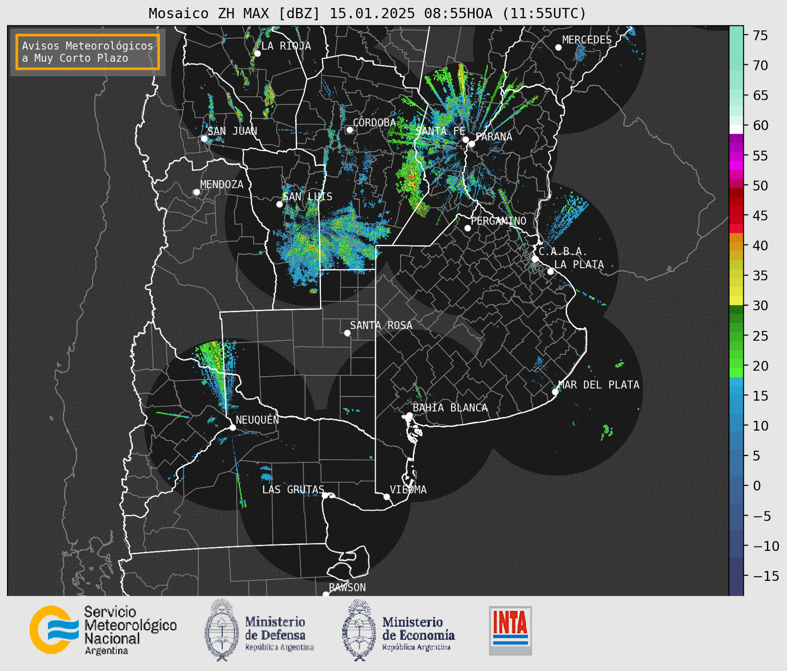Screen dimensions: 787x671
Task: Click the Ministerio de Economía emblem
Action: (x=359, y=629)
